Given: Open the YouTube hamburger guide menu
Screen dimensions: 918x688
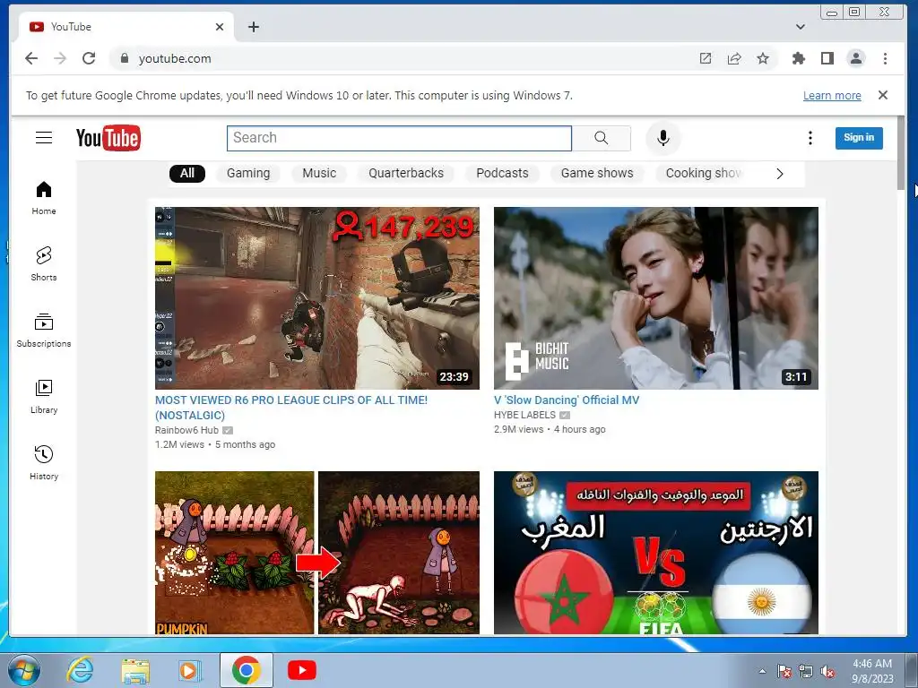Looking at the screenshot, I should 44,137.
